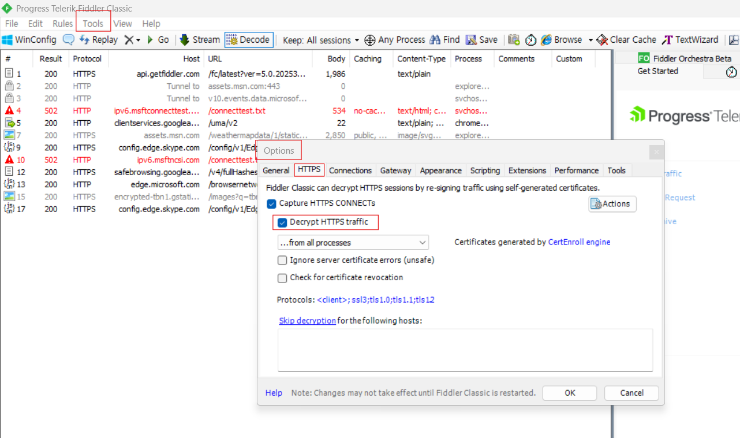Screen dimensions: 740x438
Task: Open the File menu
Action: tap(12, 24)
